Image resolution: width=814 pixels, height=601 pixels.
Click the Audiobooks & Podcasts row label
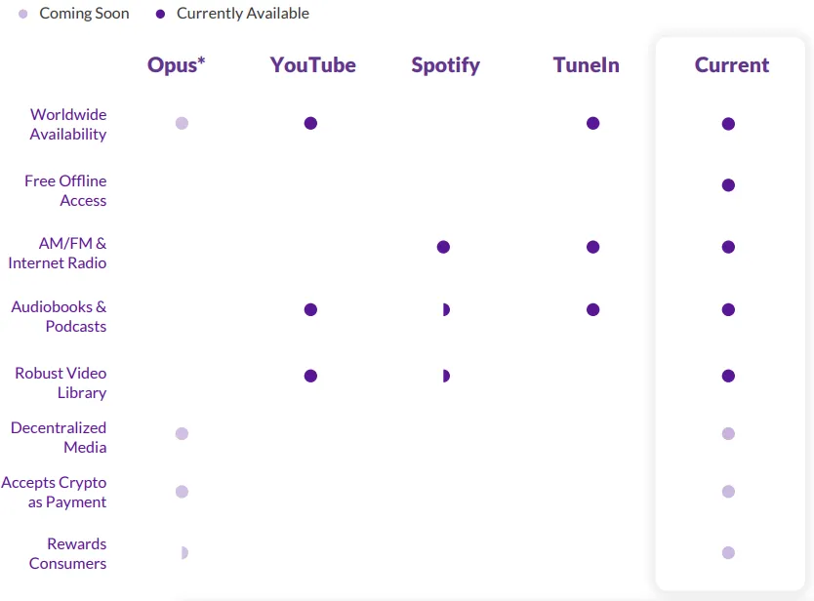tap(59, 316)
